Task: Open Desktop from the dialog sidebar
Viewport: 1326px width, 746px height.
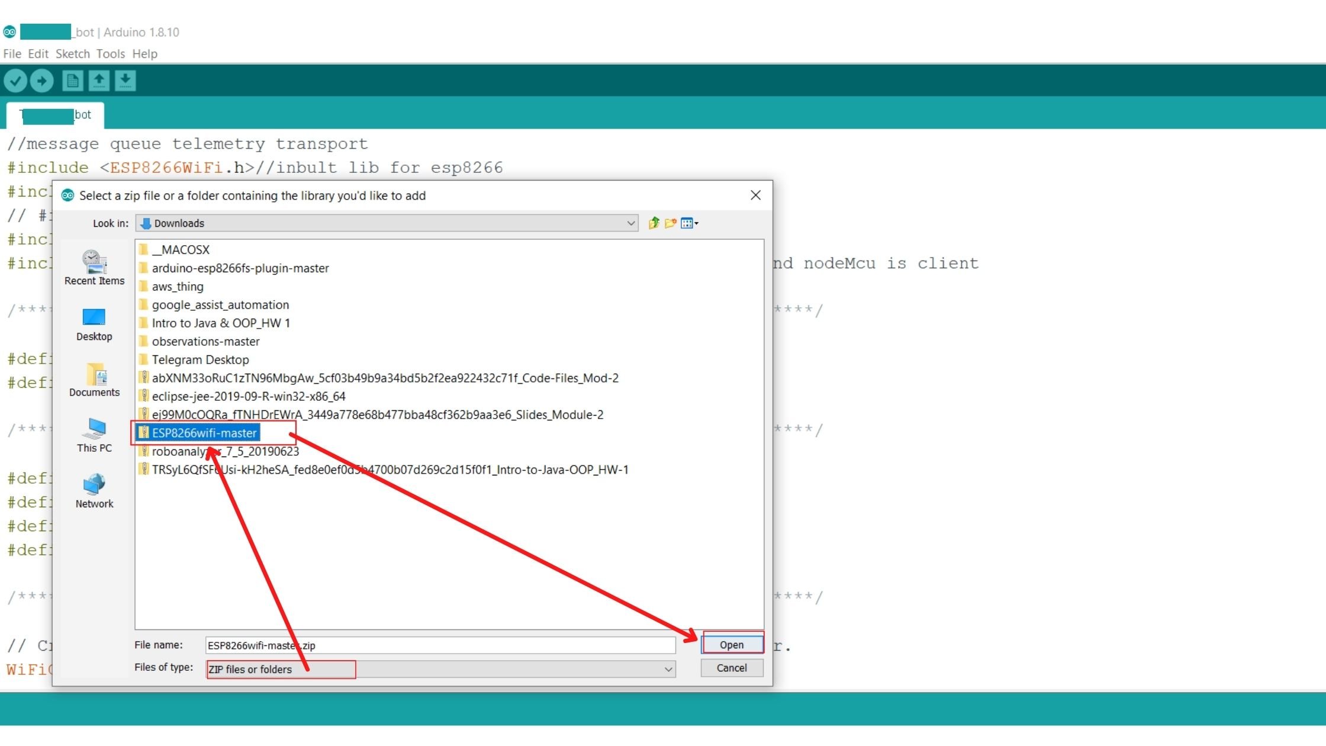Action: [94, 324]
